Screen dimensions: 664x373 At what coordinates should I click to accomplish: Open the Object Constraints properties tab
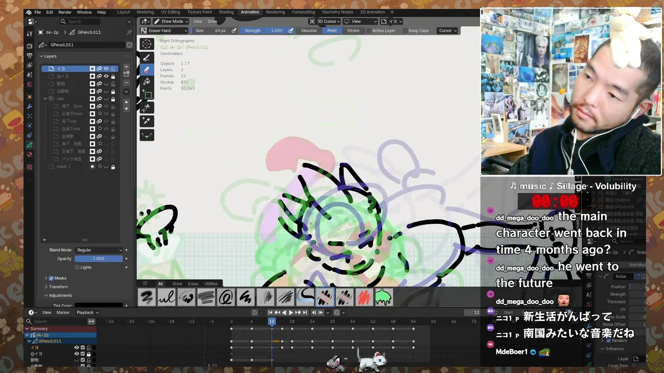point(30,135)
